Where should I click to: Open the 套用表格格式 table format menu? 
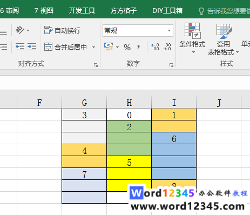click(x=223, y=39)
